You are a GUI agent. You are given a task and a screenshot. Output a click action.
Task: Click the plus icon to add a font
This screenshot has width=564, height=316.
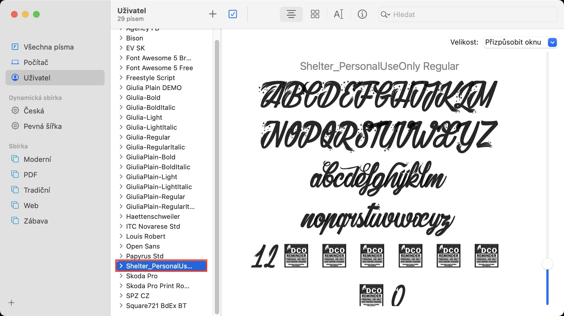[x=213, y=14]
